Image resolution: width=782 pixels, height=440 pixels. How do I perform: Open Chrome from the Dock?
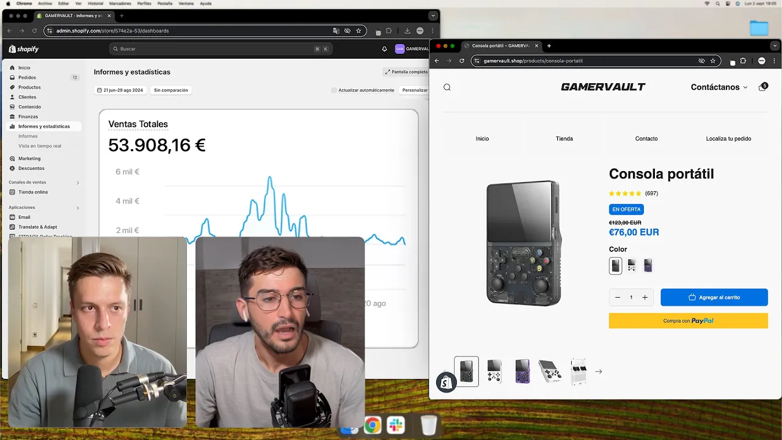(373, 425)
